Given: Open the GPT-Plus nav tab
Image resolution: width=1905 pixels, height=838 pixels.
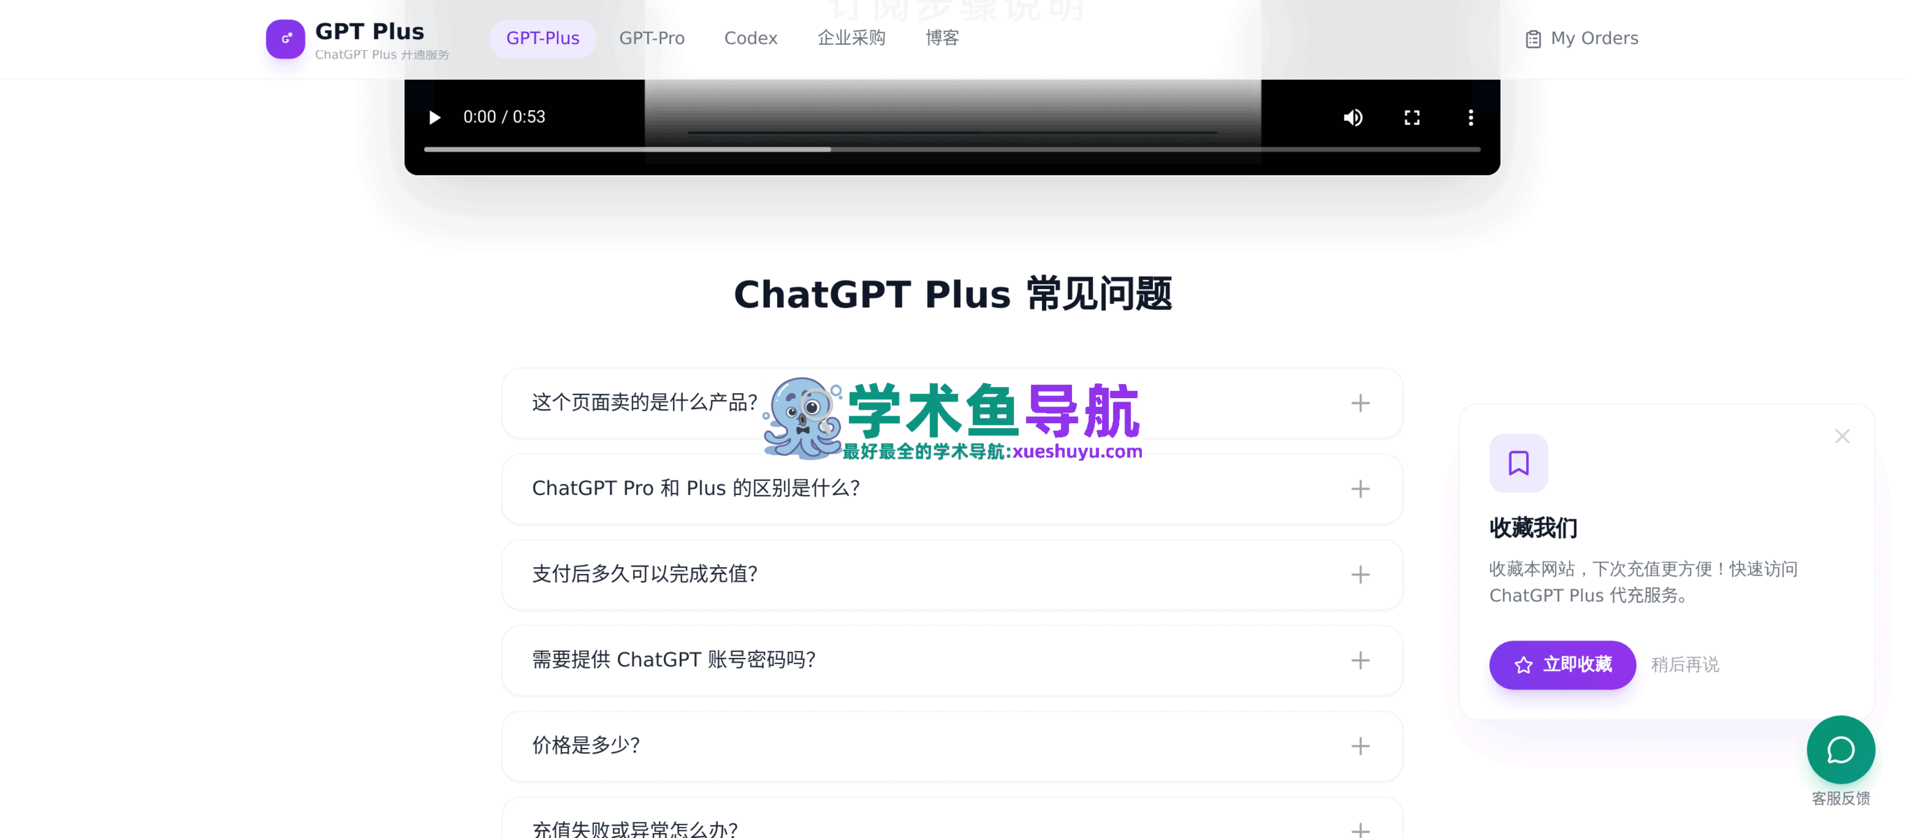Looking at the screenshot, I should pyautogui.click(x=543, y=38).
